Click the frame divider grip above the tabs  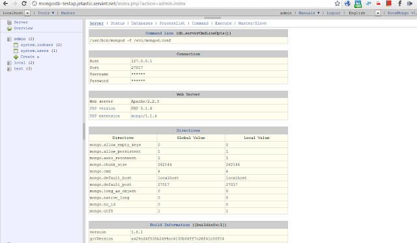[x=212, y=18]
